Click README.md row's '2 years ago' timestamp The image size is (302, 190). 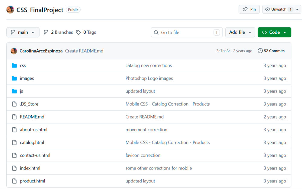[x=275, y=117]
